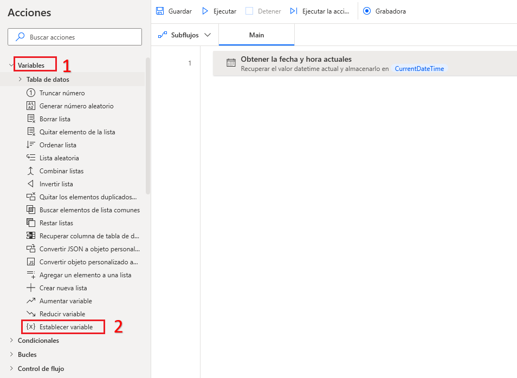The width and height of the screenshot is (517, 378).
Task: Open the Grabadora recorder
Action: pos(384,11)
